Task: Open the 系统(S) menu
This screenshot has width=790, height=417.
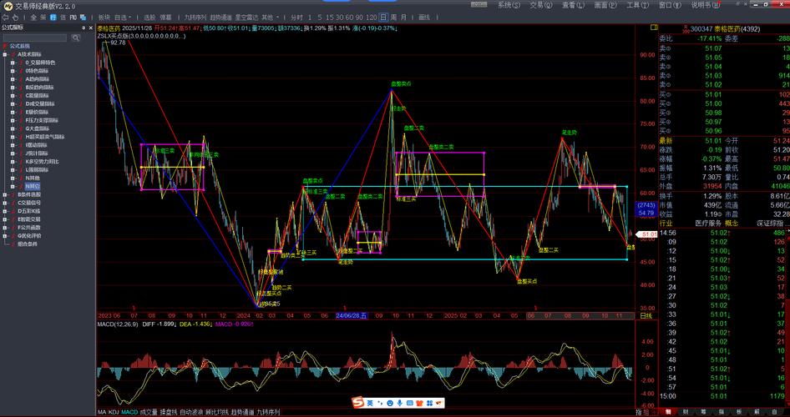Action: click(x=504, y=5)
